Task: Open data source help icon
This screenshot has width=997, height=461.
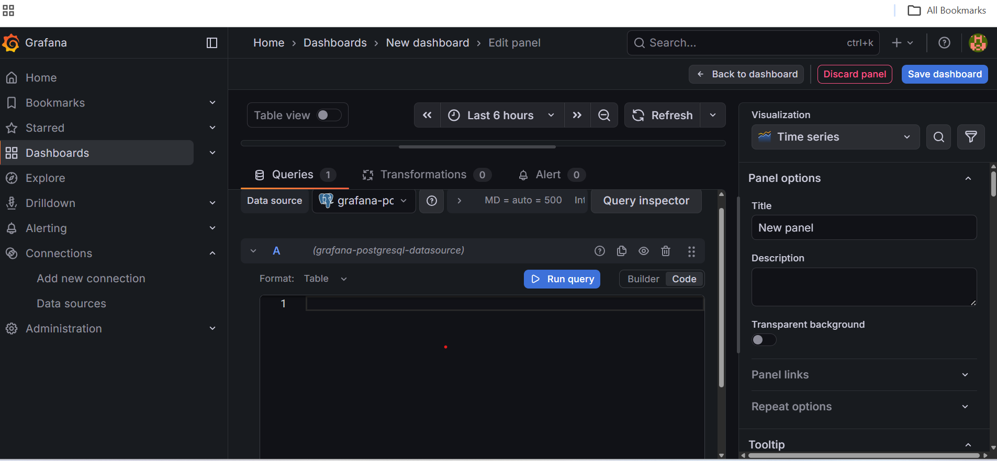Action: [x=432, y=201]
